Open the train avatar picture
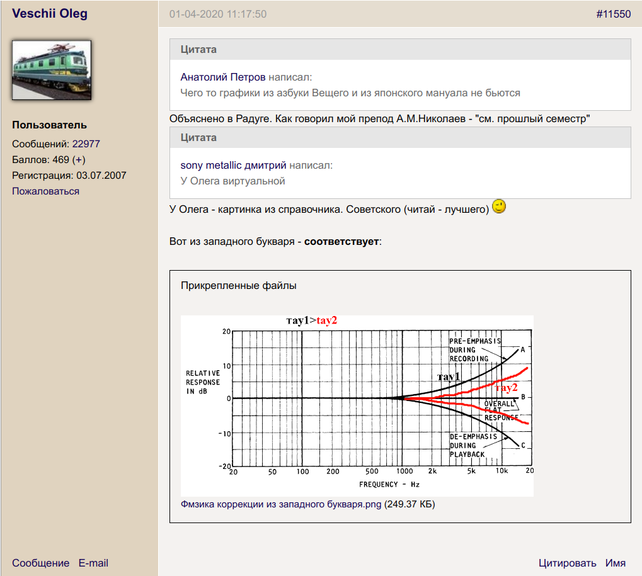642x576 pixels. pyautogui.click(x=52, y=71)
